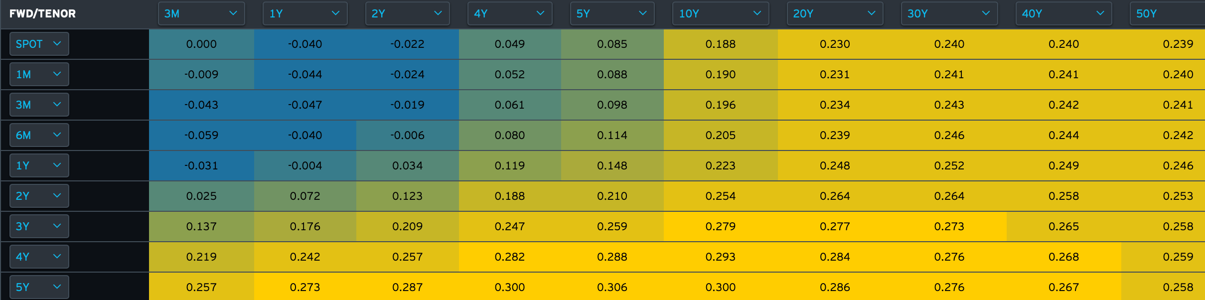Select cell -0.043 in 3M row
This screenshot has width=1205, height=300.
(201, 105)
